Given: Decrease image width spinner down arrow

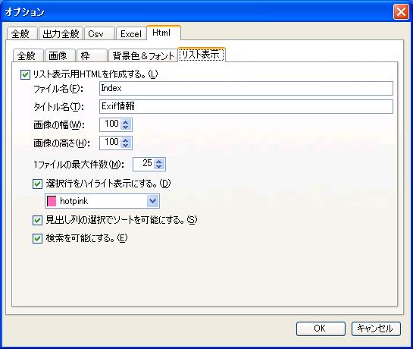Looking at the screenshot, I should click(126, 127).
